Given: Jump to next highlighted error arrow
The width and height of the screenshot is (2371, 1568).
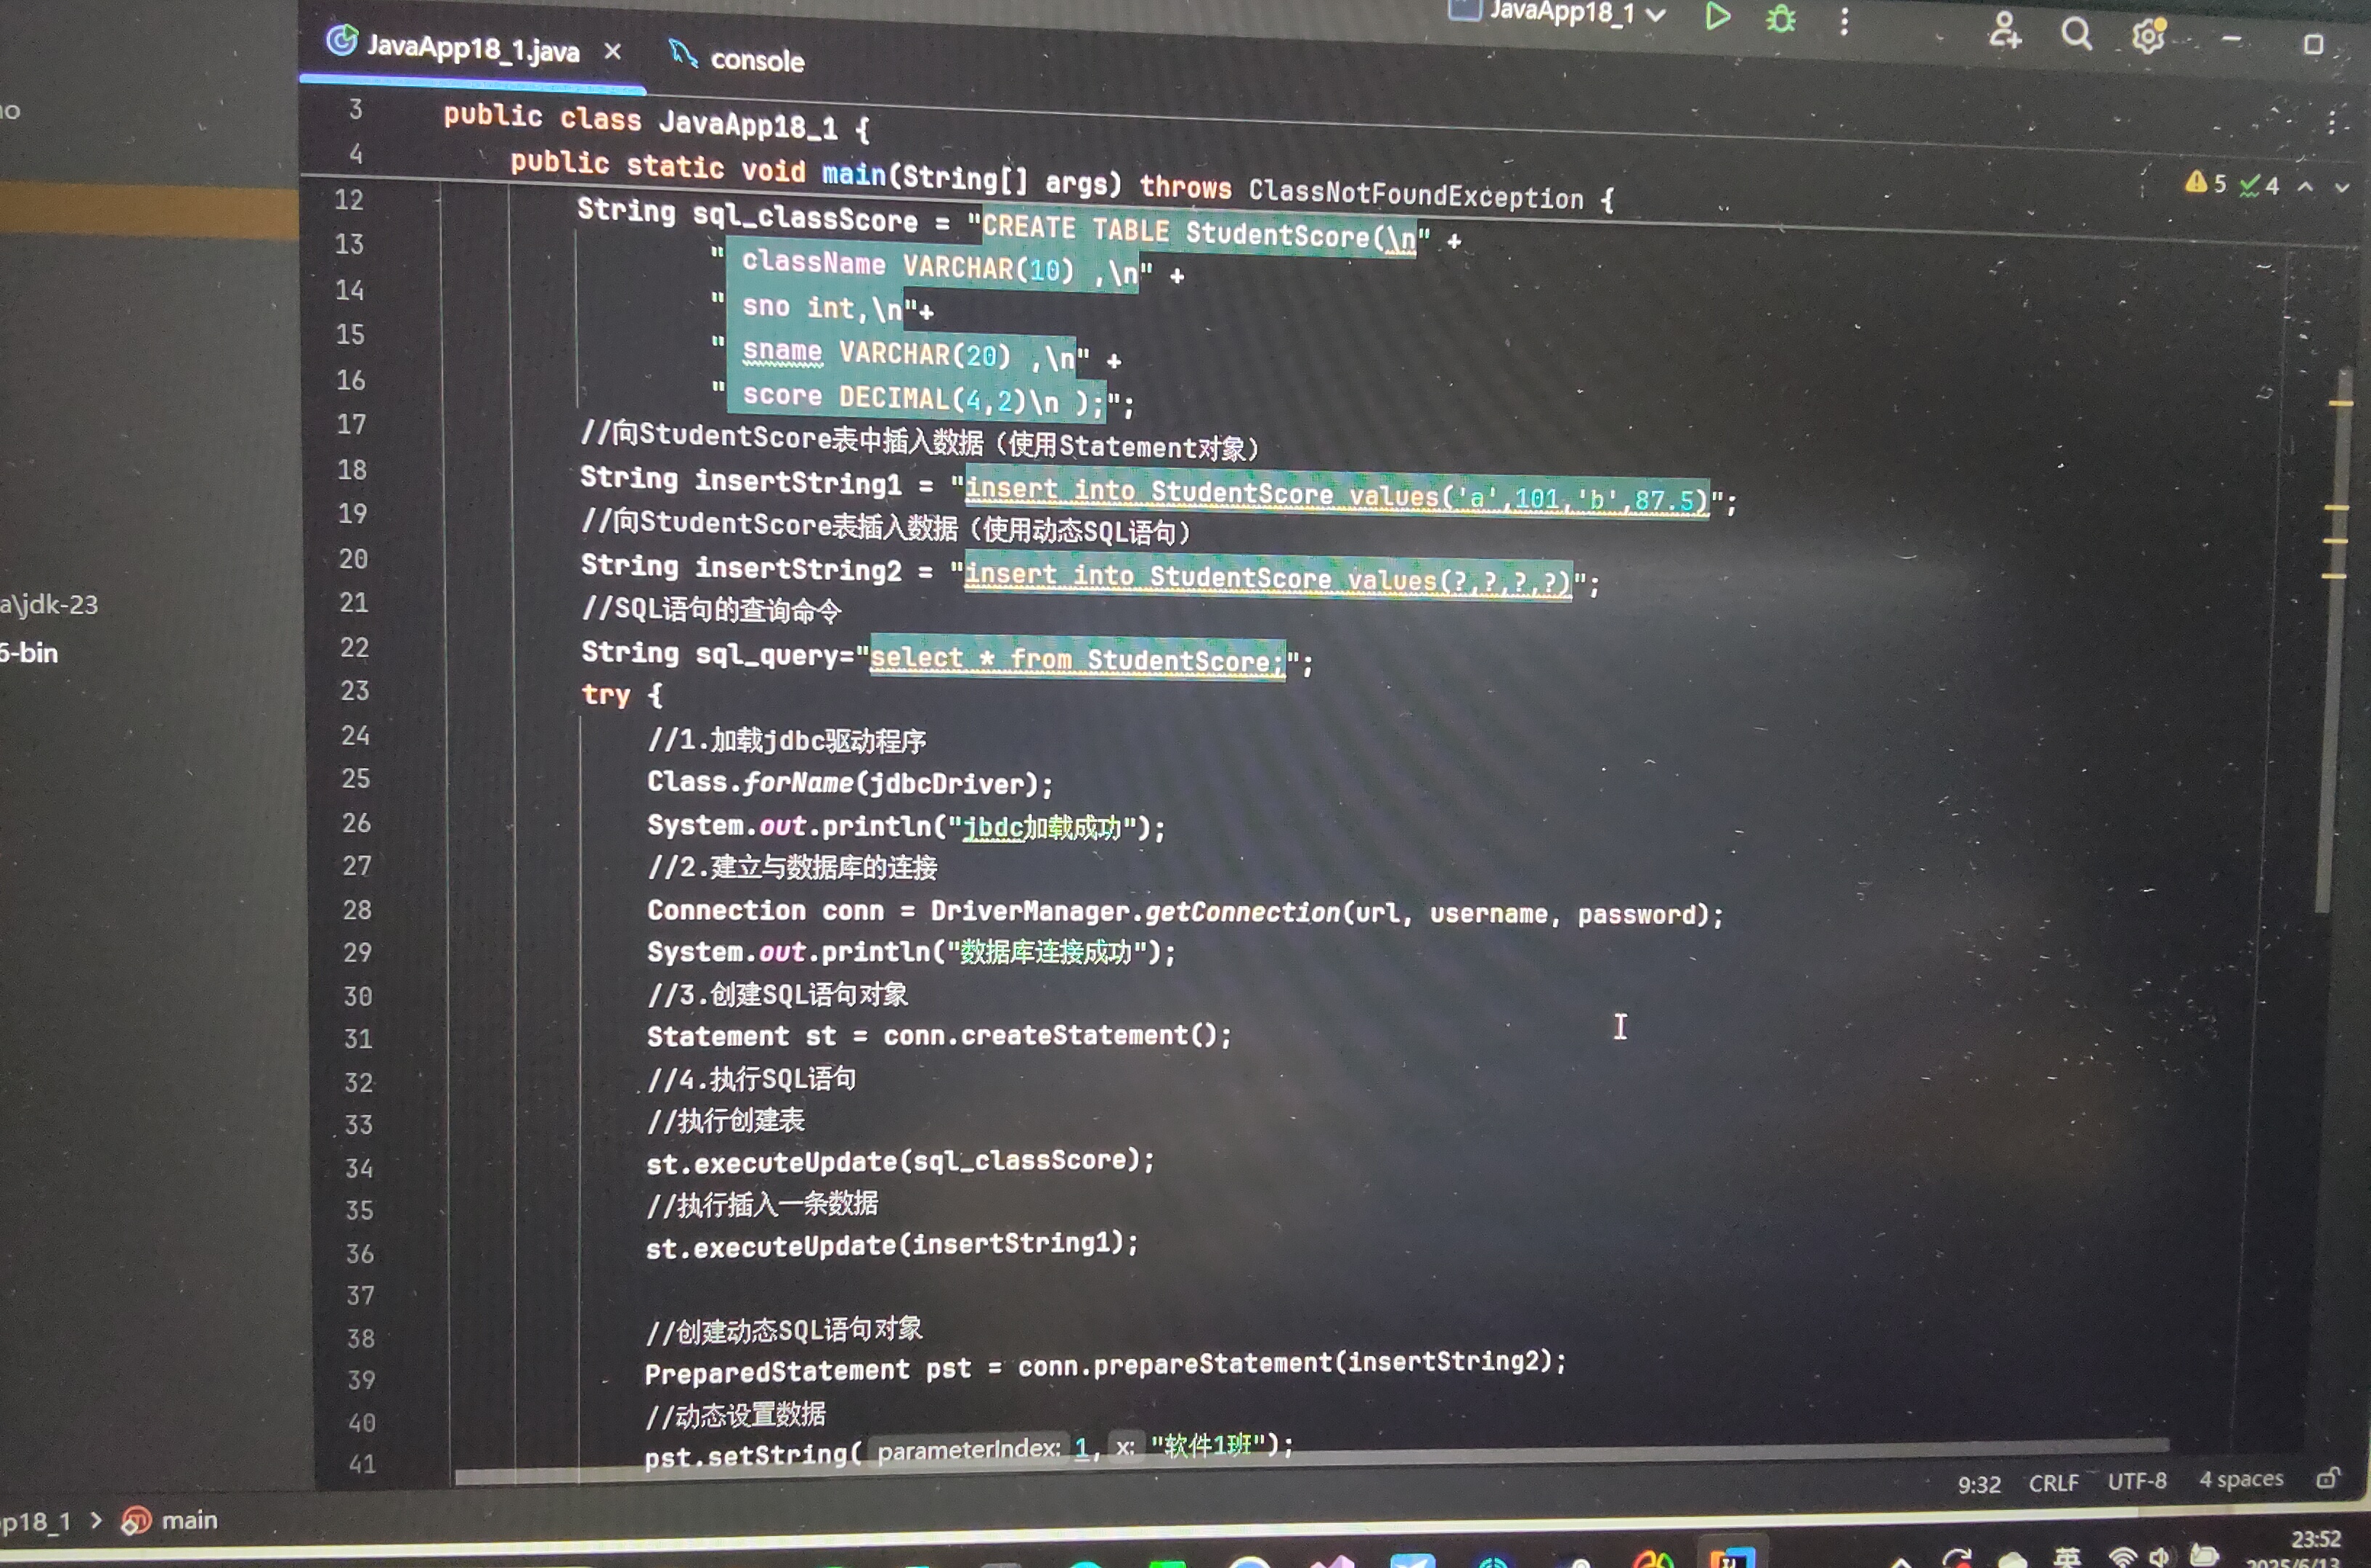Looking at the screenshot, I should point(2342,187).
